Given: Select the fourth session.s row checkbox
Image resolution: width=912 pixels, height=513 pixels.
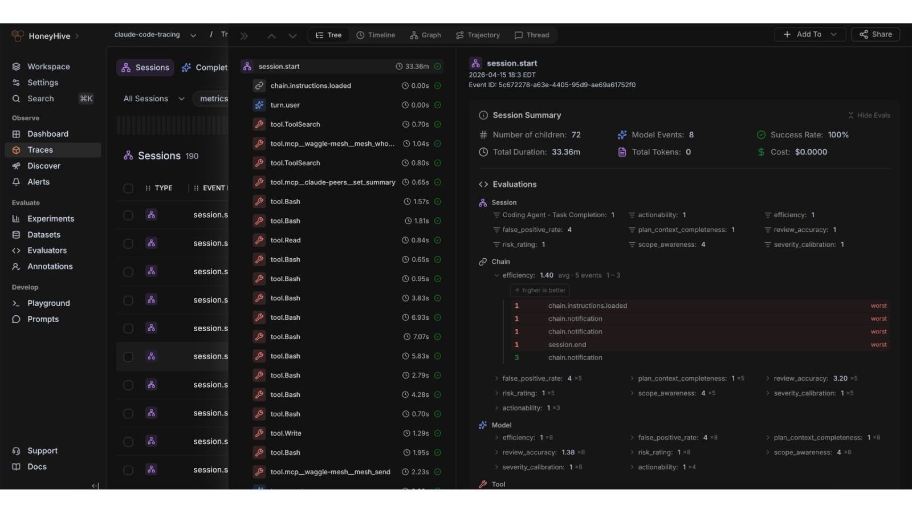Looking at the screenshot, I should (128, 300).
